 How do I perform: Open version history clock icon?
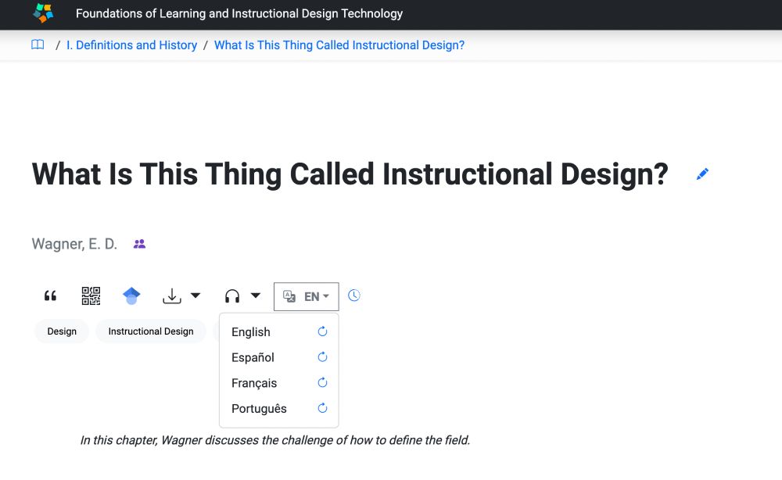point(353,296)
